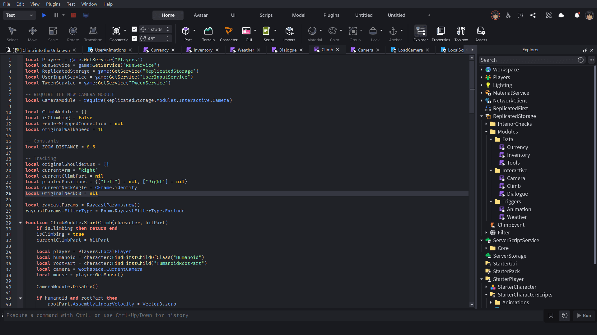Collapse the ReplicatedStorage tree node
The height and width of the screenshot is (335, 597).
(482, 116)
